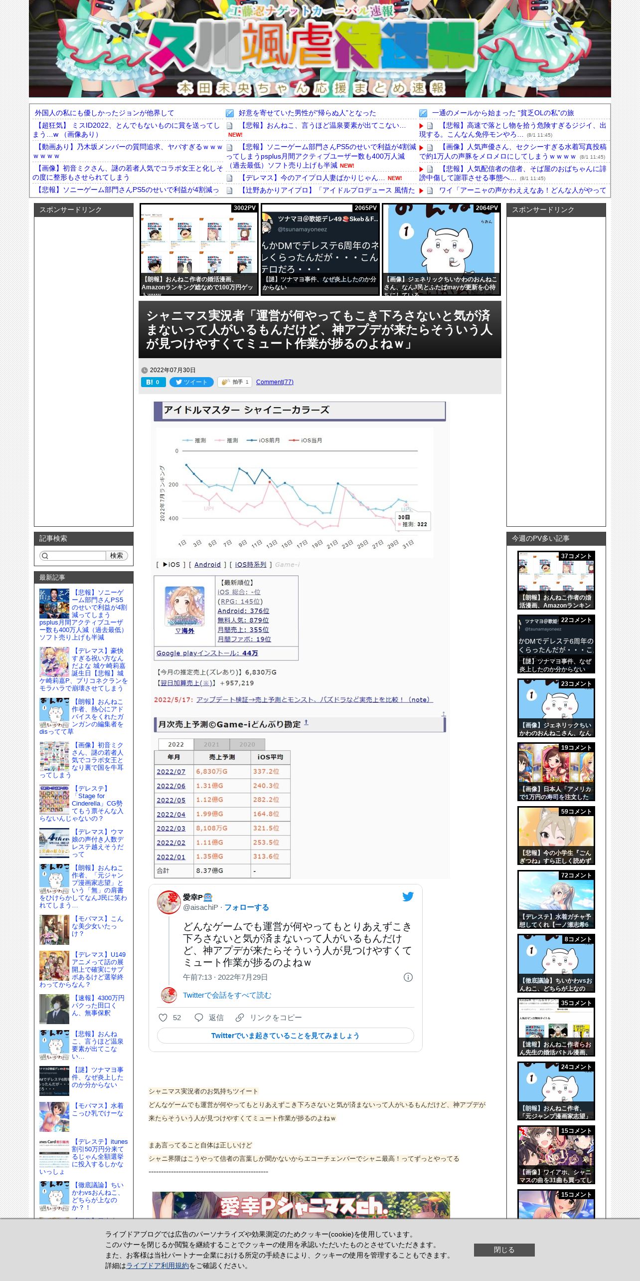The height and width of the screenshot is (1281, 640).
Task: Click Twitterで会話をすべて読む link
Action: [x=227, y=995]
